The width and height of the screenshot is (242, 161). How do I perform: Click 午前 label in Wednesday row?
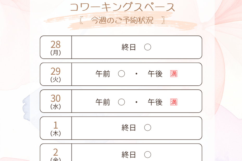pyautogui.click(x=103, y=102)
